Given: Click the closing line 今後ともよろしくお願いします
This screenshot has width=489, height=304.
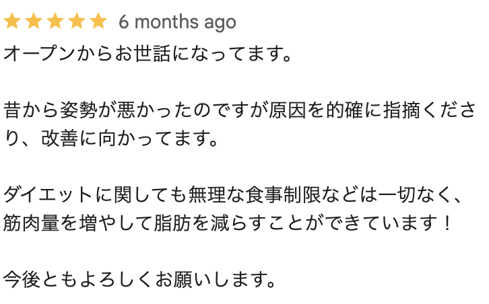Looking at the screenshot, I should click(x=139, y=279).
